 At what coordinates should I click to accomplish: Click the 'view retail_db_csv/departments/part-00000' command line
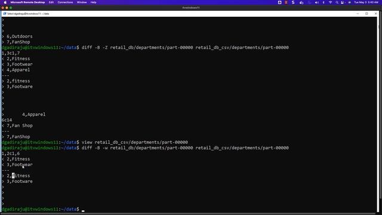point(135,142)
